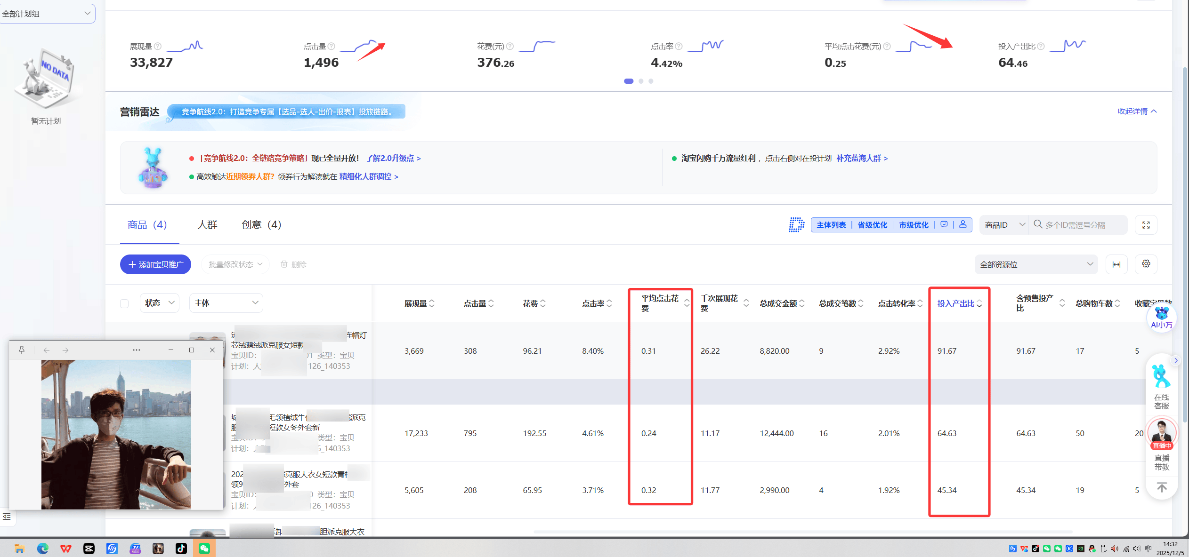Open the 状态 filter dropdown
Screen dimensions: 1189x557
coord(160,303)
